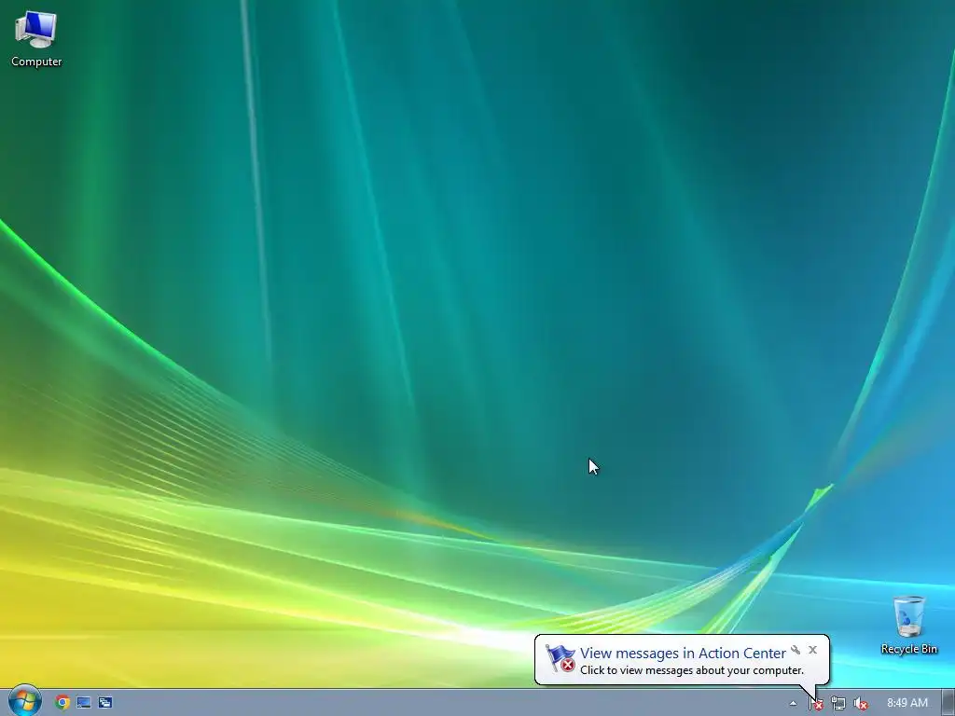This screenshot has width=955, height=716.
Task: Click the monitor icon next to Chrome on taskbar
Action: click(x=83, y=703)
